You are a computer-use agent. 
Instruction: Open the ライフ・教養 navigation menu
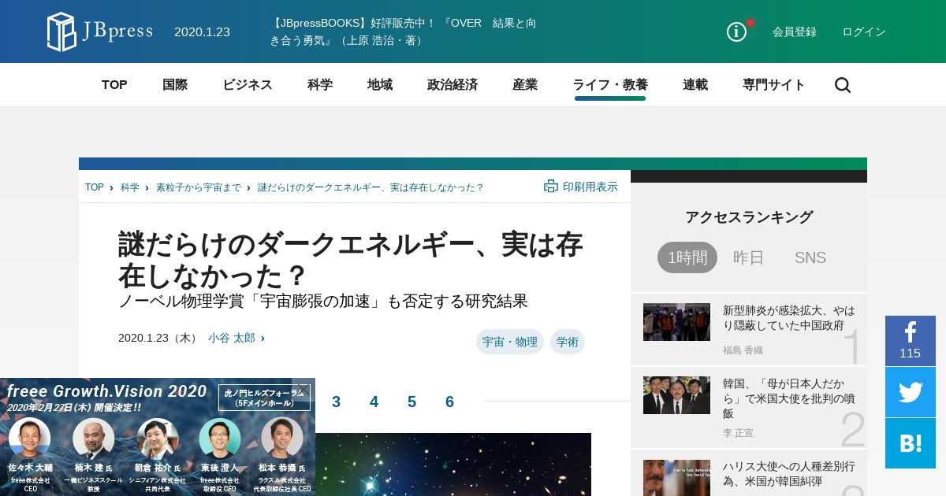[x=610, y=85]
